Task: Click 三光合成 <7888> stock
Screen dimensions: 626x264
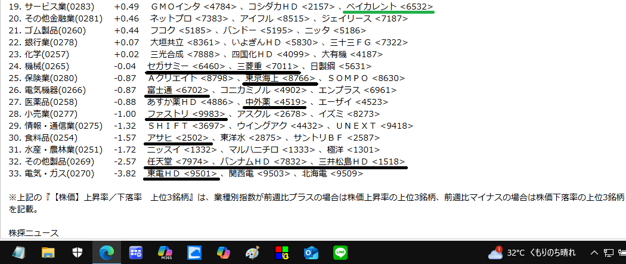Action: point(185,54)
